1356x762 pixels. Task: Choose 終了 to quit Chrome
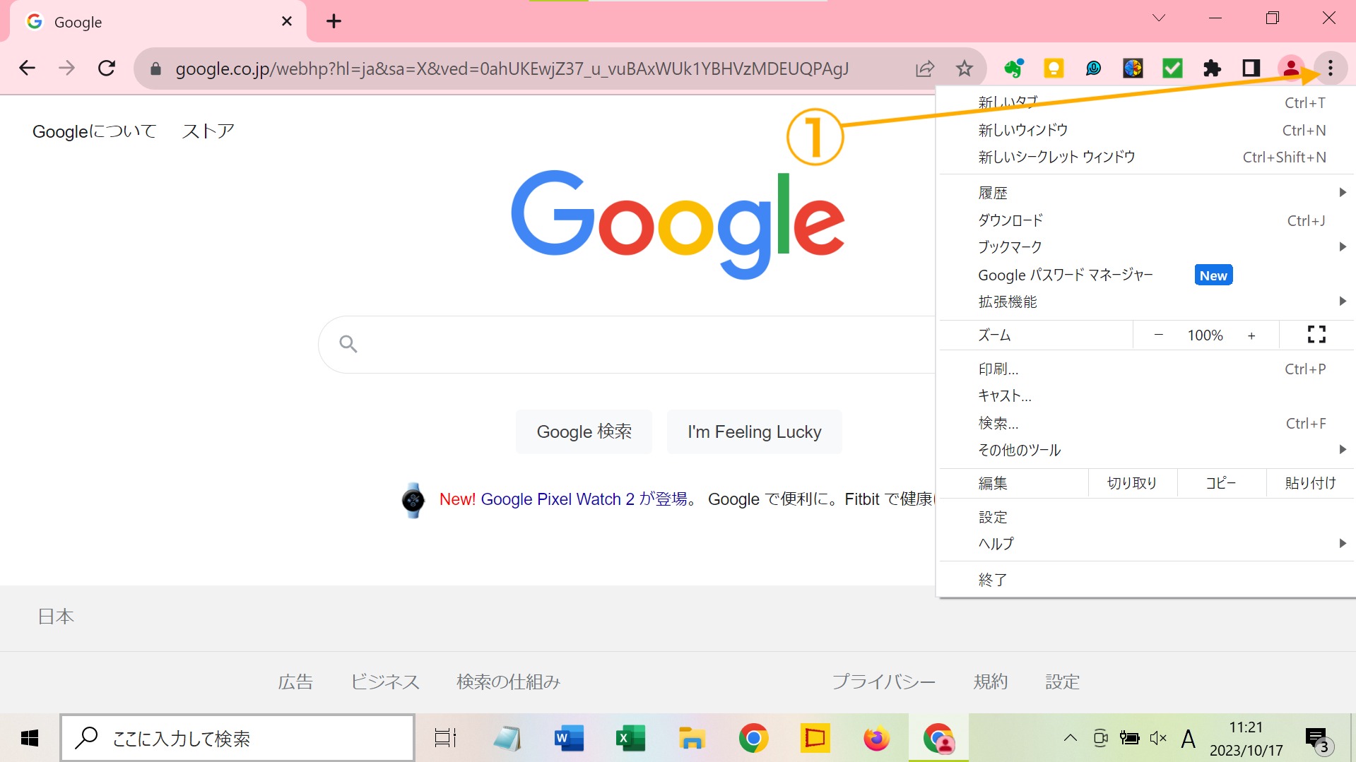1145,580
